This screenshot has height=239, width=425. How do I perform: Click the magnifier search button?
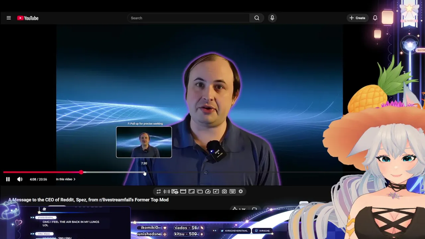click(x=257, y=18)
